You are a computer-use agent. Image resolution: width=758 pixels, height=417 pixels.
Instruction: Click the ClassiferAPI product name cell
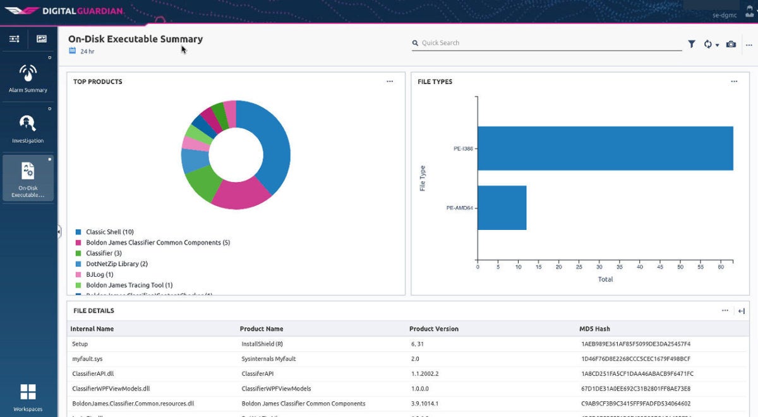(257, 373)
